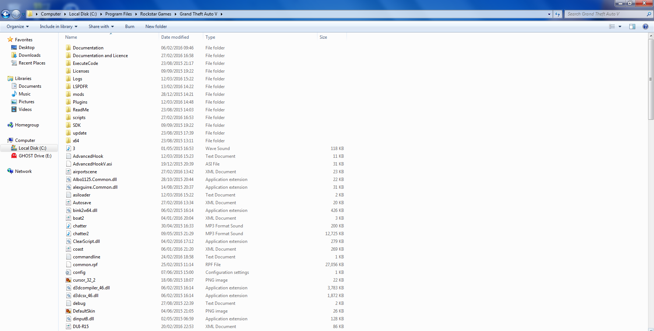This screenshot has height=331, width=654.
Task: Click the Music library icon
Action: (x=14, y=94)
